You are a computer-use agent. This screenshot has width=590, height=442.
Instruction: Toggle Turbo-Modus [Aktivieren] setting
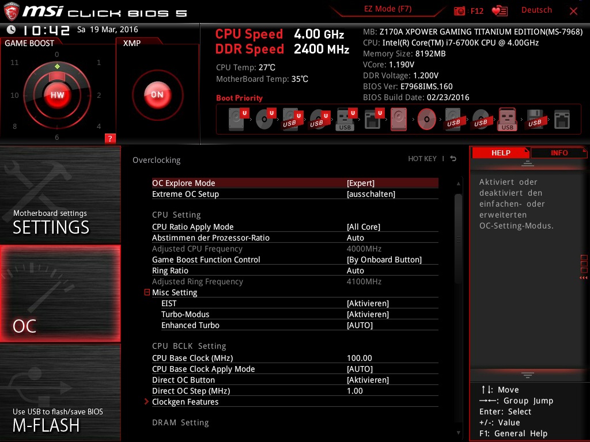[295, 314]
